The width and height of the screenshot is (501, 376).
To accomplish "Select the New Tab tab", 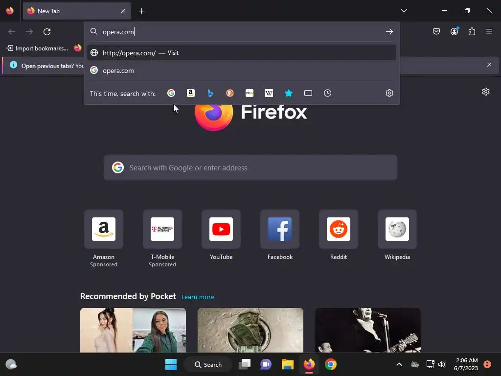I will (x=77, y=11).
